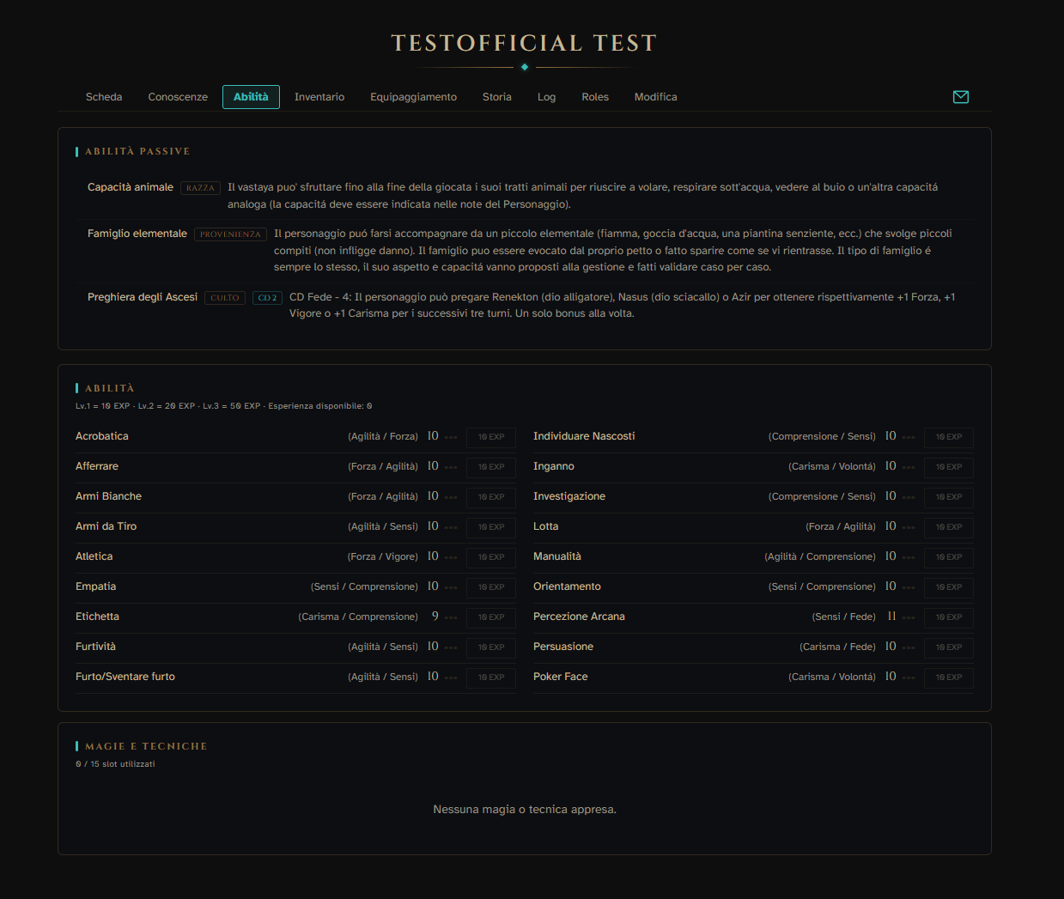Open the Modifica tab
1064x899 pixels.
click(656, 97)
